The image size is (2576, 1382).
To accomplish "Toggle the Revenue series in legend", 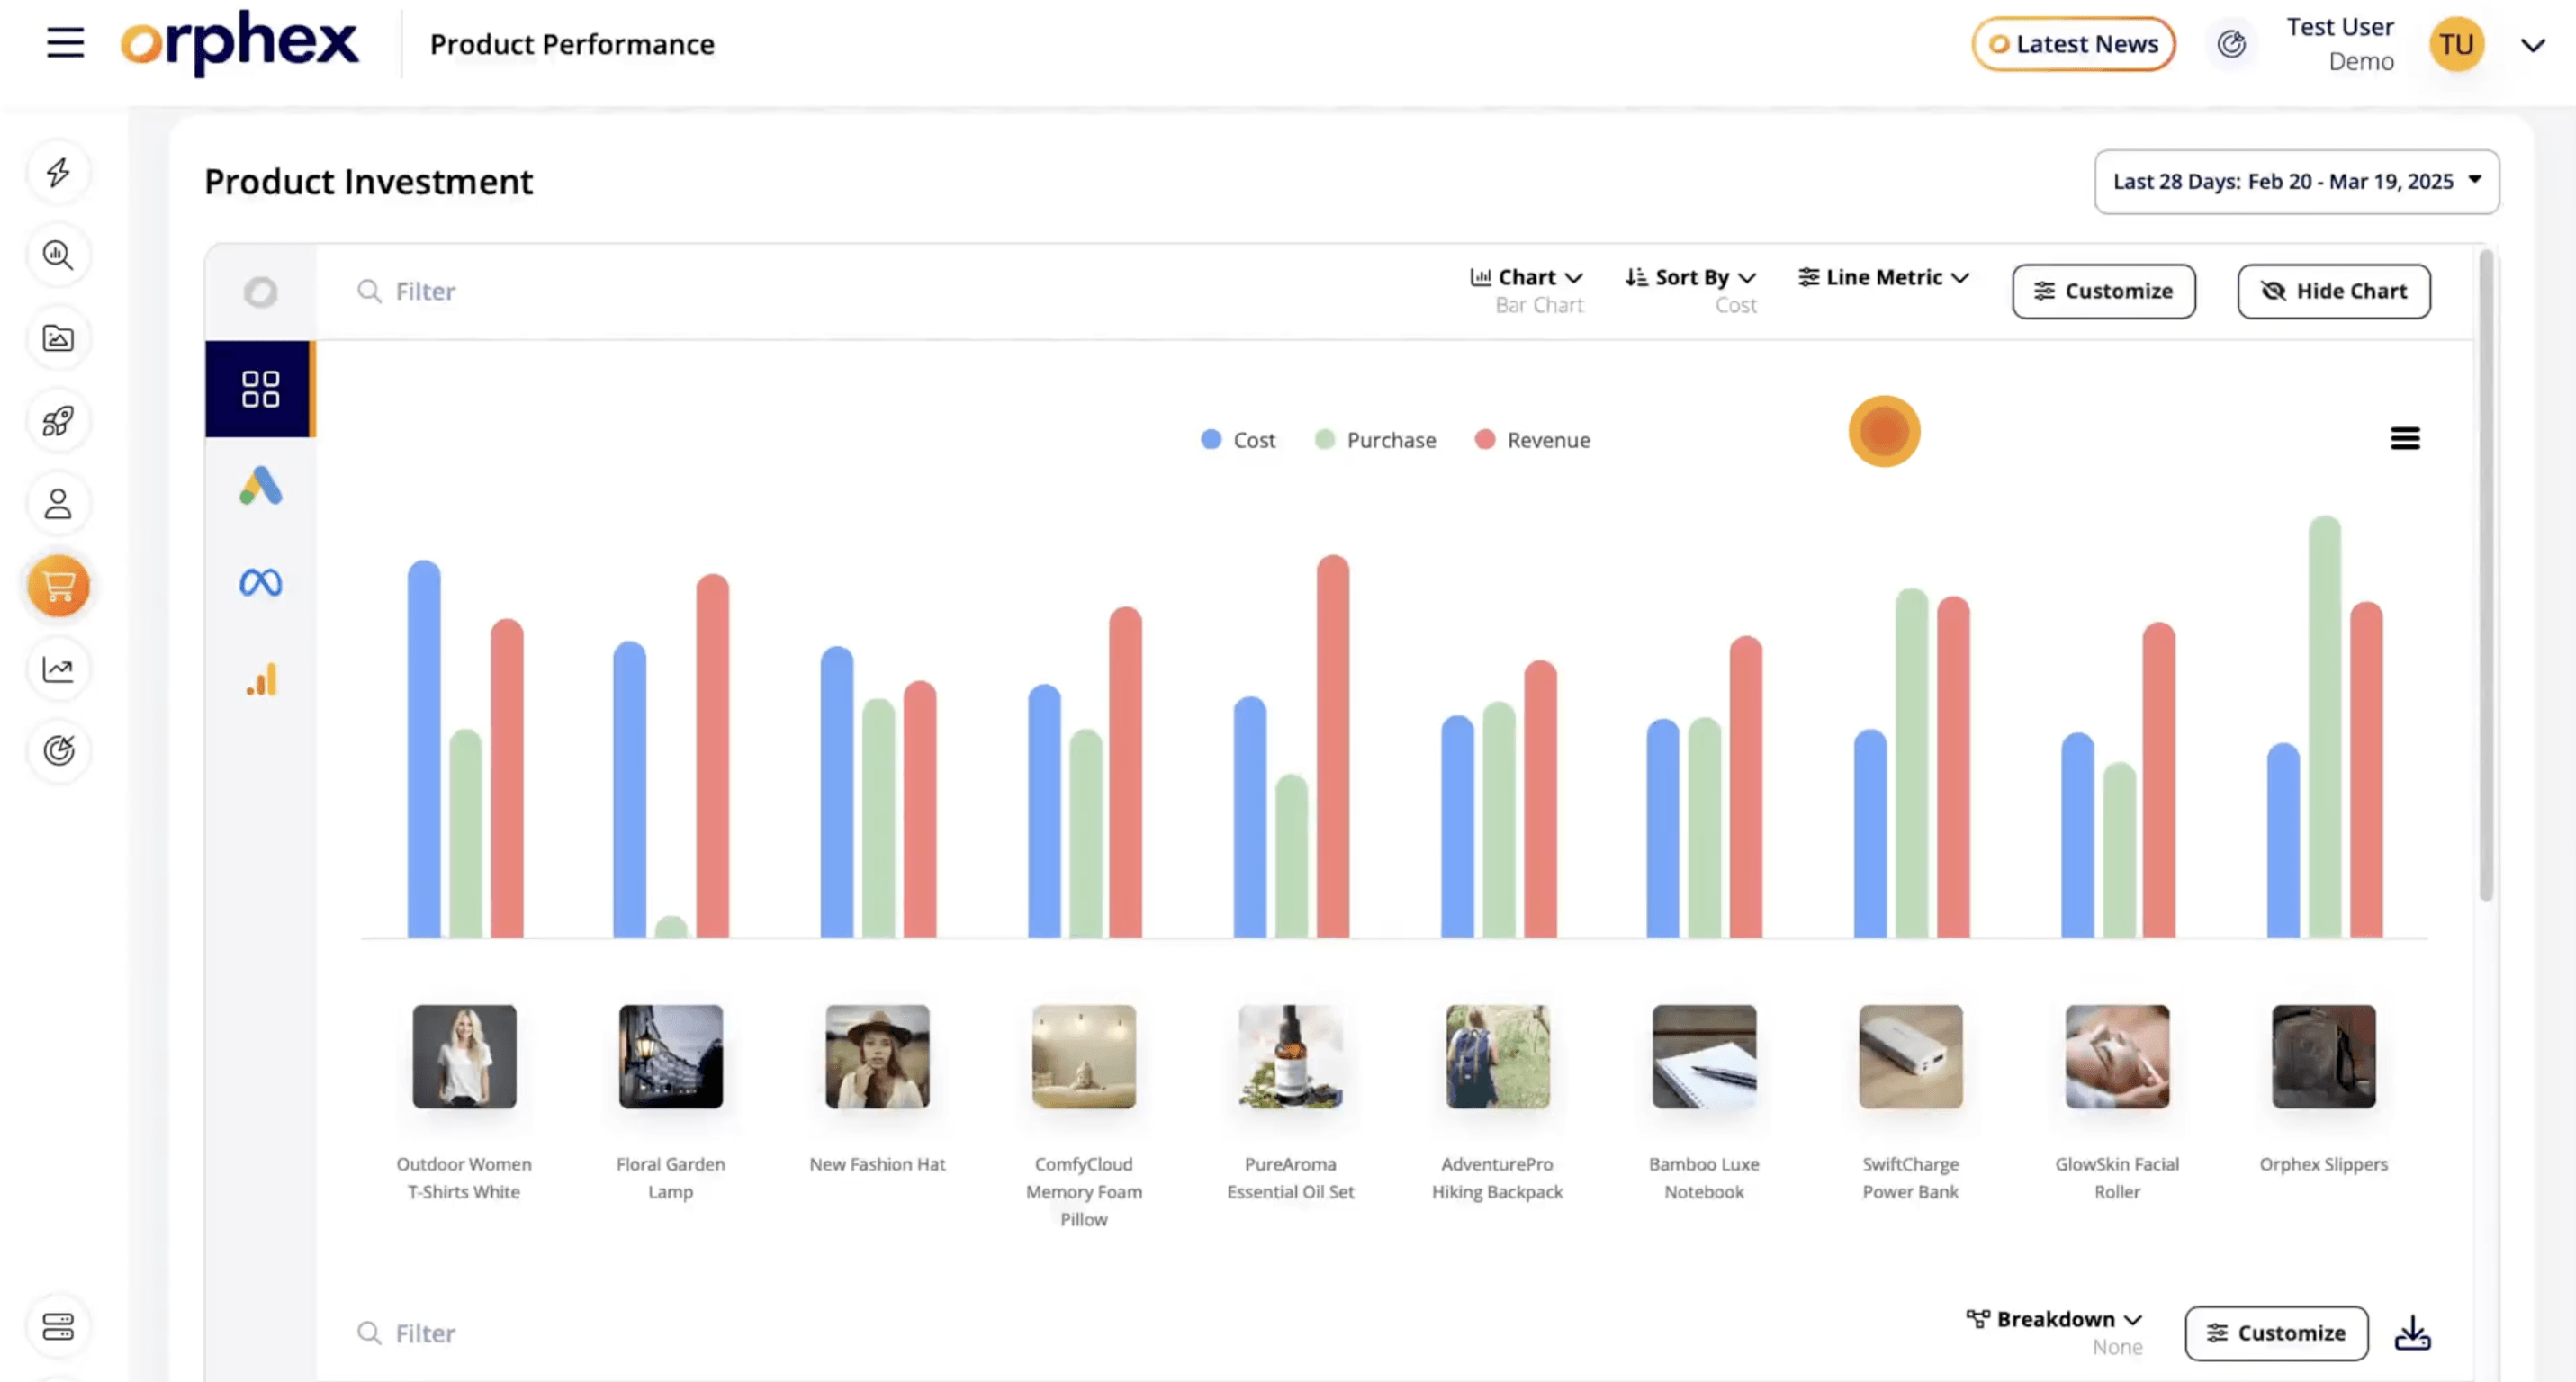I will (x=1532, y=440).
